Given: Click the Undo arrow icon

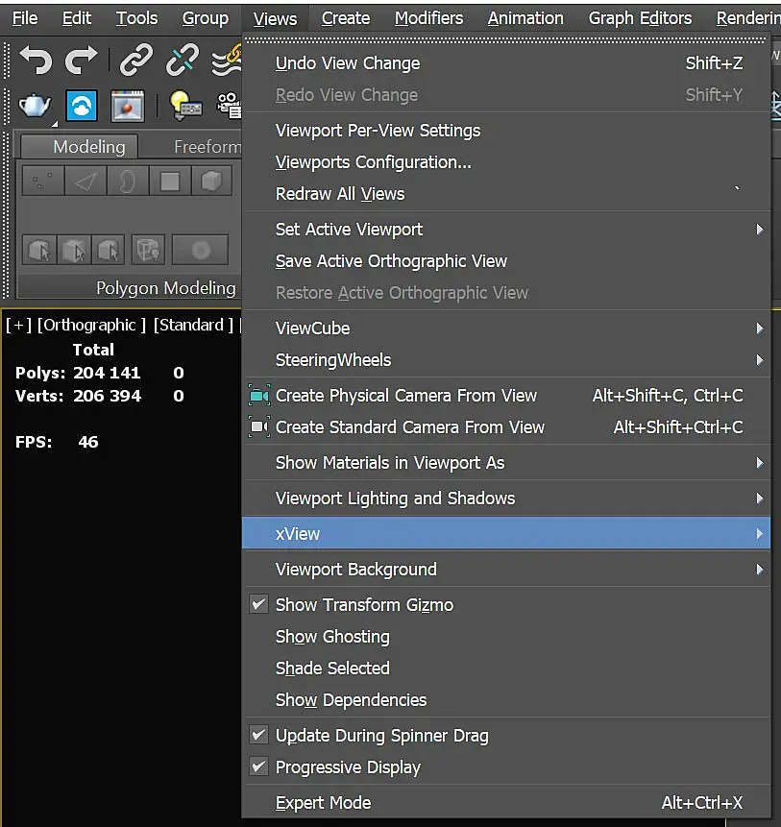Looking at the screenshot, I should click(36, 61).
